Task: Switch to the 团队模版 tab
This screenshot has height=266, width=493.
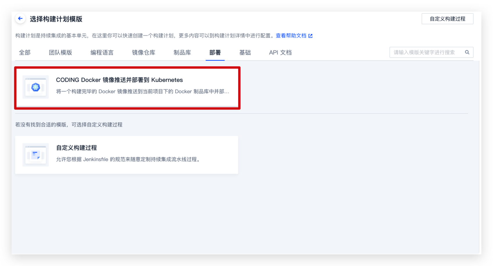Action: (60, 53)
